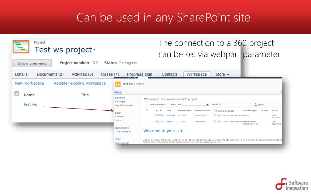The height and width of the screenshot is (194, 311).
Task: Click the Libraries heading link
Action: tap(120, 98)
